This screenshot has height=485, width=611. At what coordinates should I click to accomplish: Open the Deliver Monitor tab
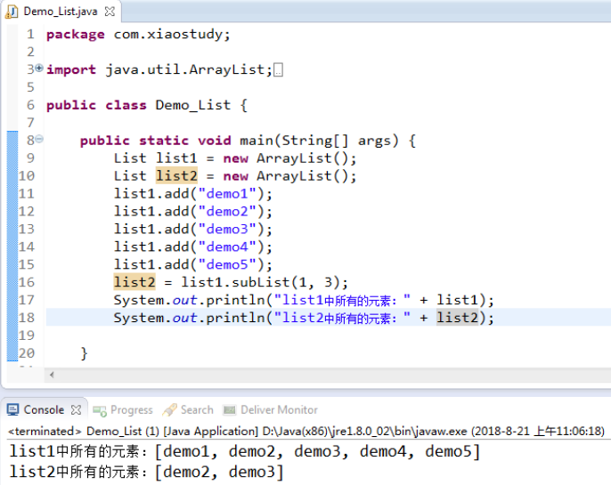pyautogui.click(x=279, y=410)
